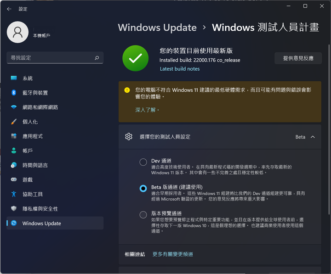Image resolution: width=331 pixels, height=274 pixels.
Task: Click the 本機帳戶 account label
Action: 41,36
